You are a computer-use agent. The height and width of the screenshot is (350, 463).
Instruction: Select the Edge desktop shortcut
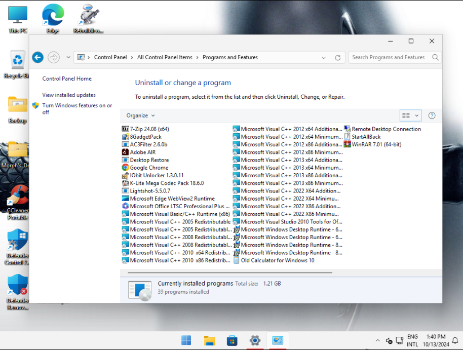(53, 19)
